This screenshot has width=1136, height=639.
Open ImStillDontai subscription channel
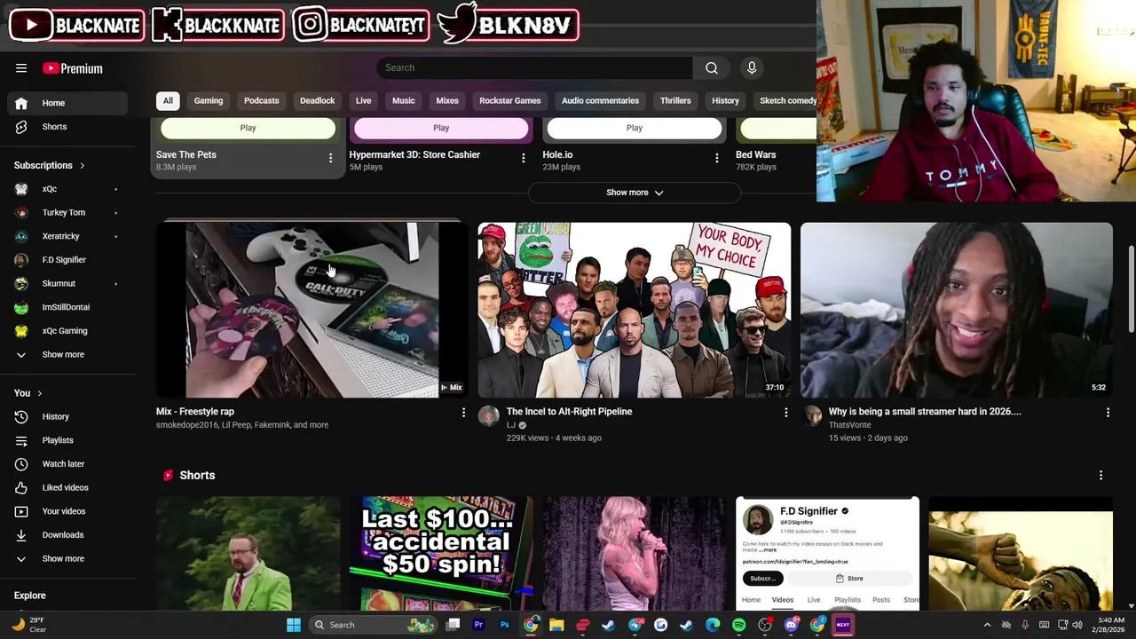coord(67,307)
